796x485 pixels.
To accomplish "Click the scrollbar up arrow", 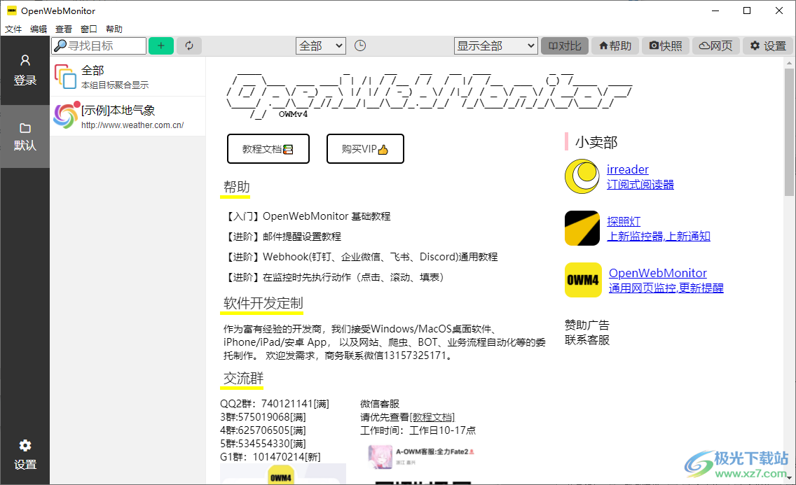I will (x=789, y=63).
